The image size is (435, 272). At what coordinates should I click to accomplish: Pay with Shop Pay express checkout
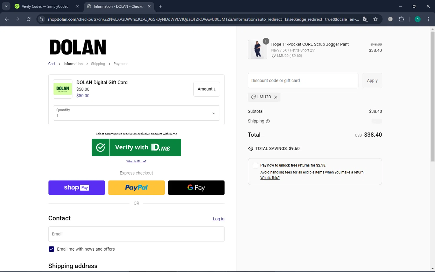coord(77,188)
